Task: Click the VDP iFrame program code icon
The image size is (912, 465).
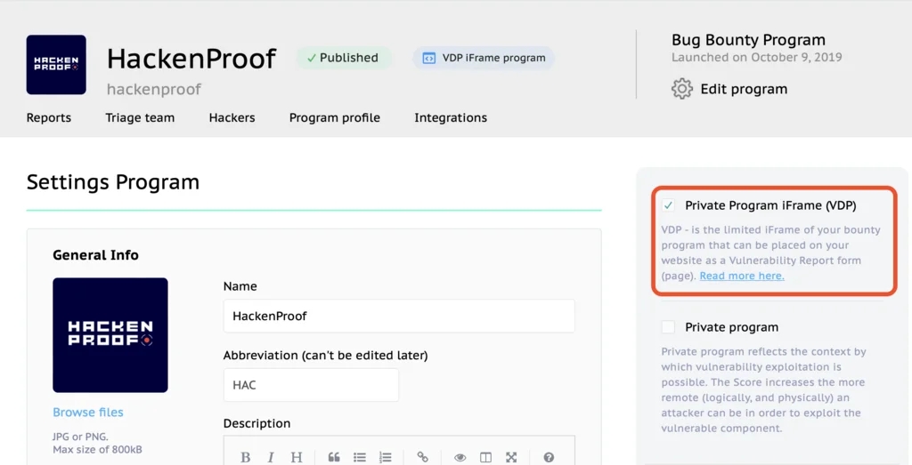Action: coord(428,58)
